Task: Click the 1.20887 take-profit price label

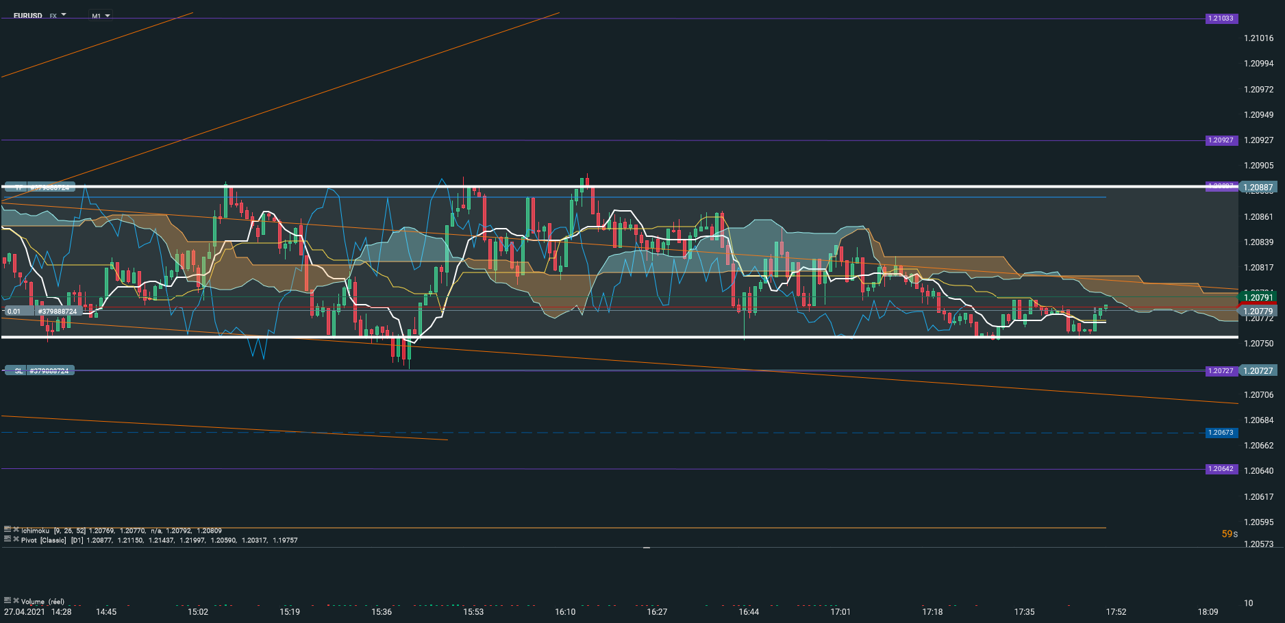Action: pos(1258,188)
